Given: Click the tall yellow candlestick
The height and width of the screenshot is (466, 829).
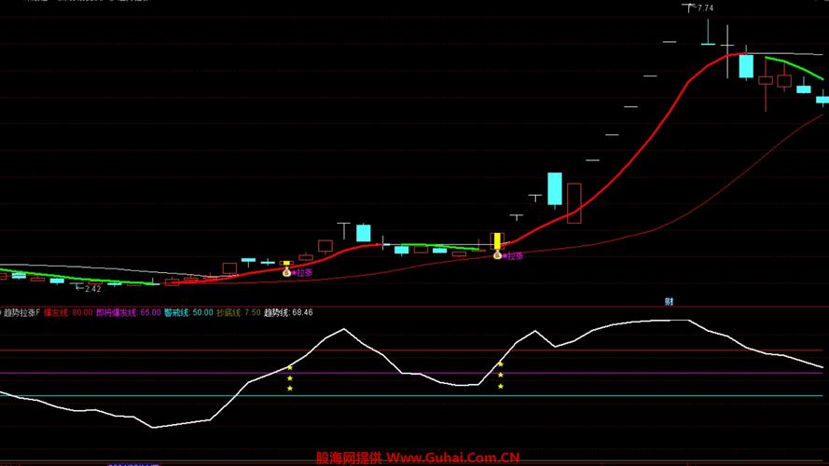Looking at the screenshot, I should pos(497,241).
